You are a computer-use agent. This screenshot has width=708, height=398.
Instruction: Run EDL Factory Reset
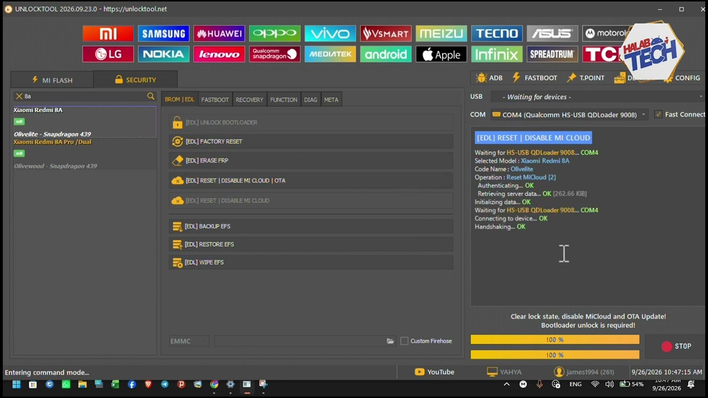coord(311,142)
